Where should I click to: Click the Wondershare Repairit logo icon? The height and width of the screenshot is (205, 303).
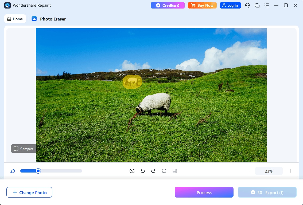coord(7,5)
